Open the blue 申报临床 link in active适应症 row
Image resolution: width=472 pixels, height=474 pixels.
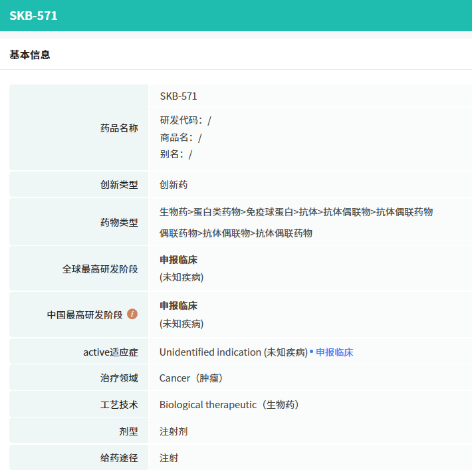(334, 352)
